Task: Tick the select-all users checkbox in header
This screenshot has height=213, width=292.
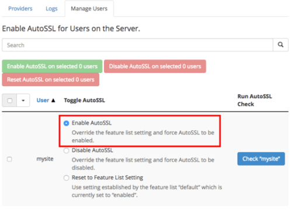Action: (9, 101)
